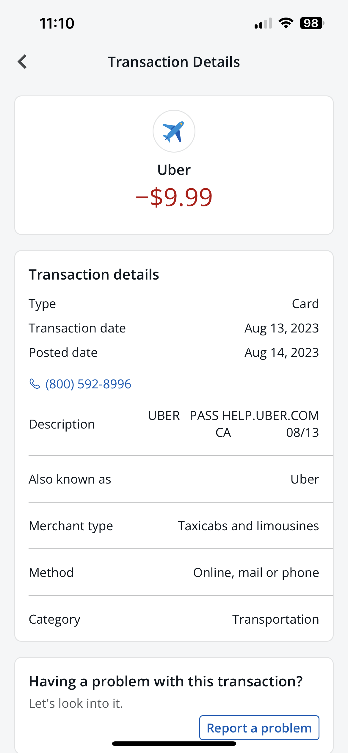Call the (800) 592-8996 phone number
This screenshot has height=753, width=348.
88,384
